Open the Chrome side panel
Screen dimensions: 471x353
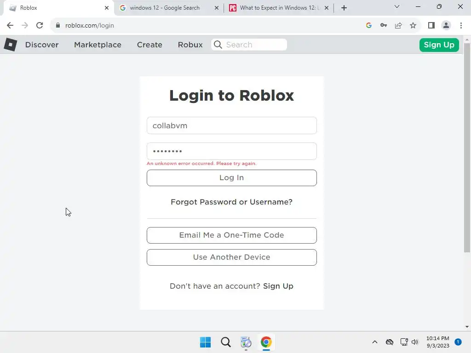coord(431,26)
